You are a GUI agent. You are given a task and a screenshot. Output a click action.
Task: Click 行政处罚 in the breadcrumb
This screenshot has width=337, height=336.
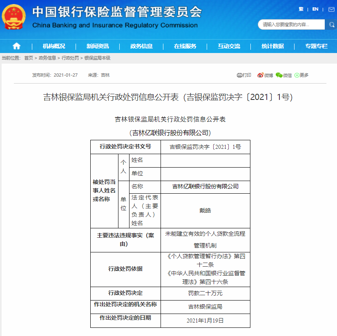tap(70, 58)
